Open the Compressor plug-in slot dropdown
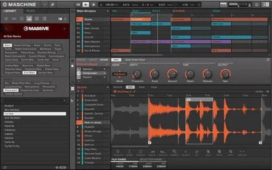The image size is (272, 170). [105, 73]
